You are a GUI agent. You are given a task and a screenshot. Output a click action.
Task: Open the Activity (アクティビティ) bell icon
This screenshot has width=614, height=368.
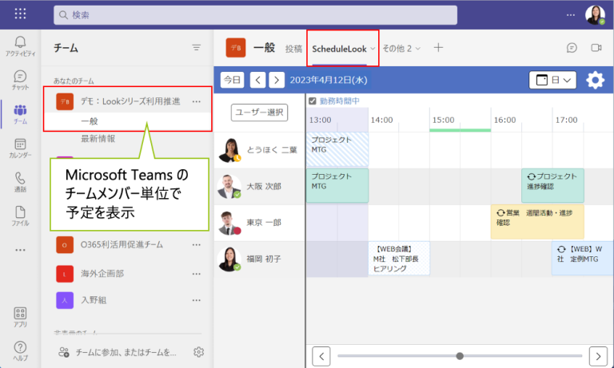point(20,46)
